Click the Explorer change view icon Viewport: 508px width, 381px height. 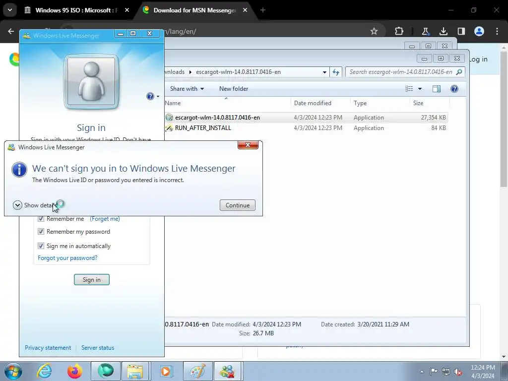pyautogui.click(x=409, y=89)
